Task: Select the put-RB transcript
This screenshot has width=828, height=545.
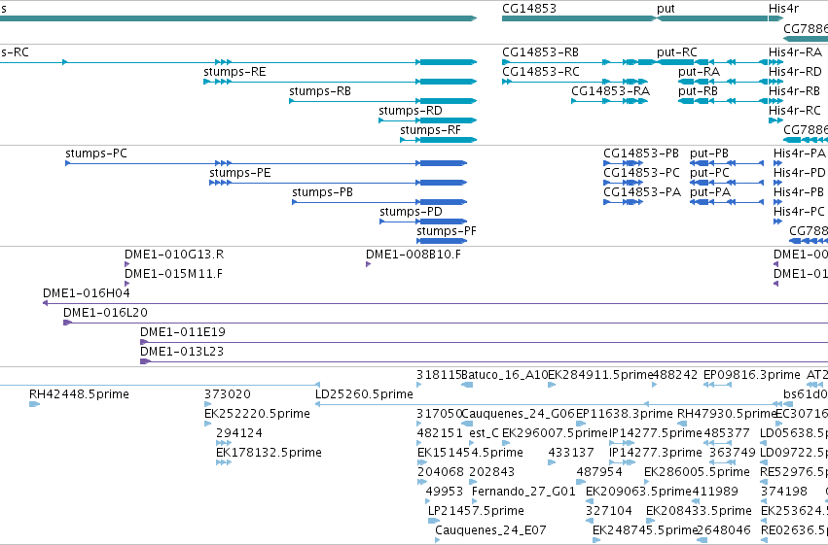Action: tap(723, 101)
